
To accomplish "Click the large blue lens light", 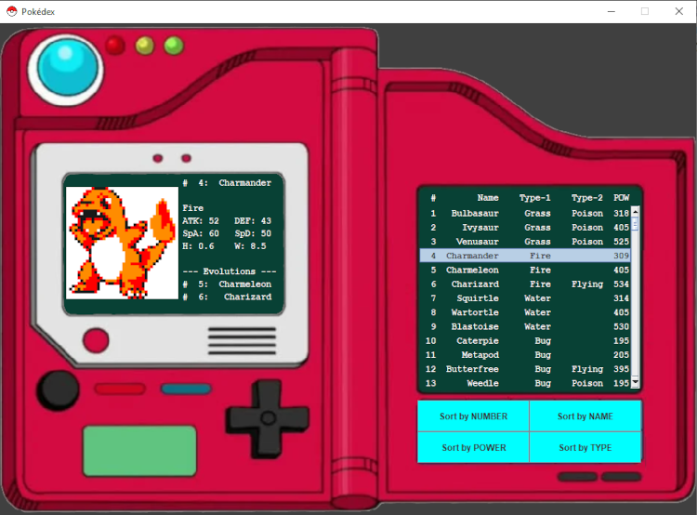I will tap(67, 69).
